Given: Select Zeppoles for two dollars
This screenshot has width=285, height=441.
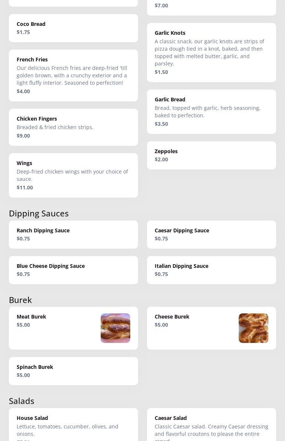Looking at the screenshot, I should (x=211, y=155).
